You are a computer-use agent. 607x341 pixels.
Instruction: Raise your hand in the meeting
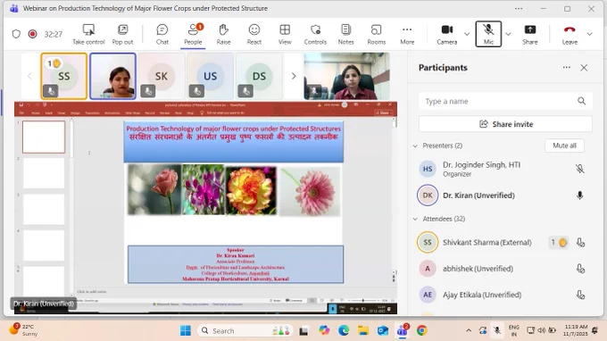coord(223,34)
